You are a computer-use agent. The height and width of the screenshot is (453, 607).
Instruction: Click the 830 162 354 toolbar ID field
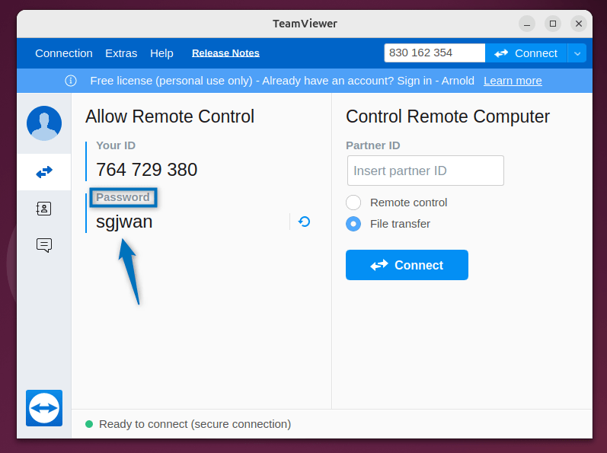[434, 53]
